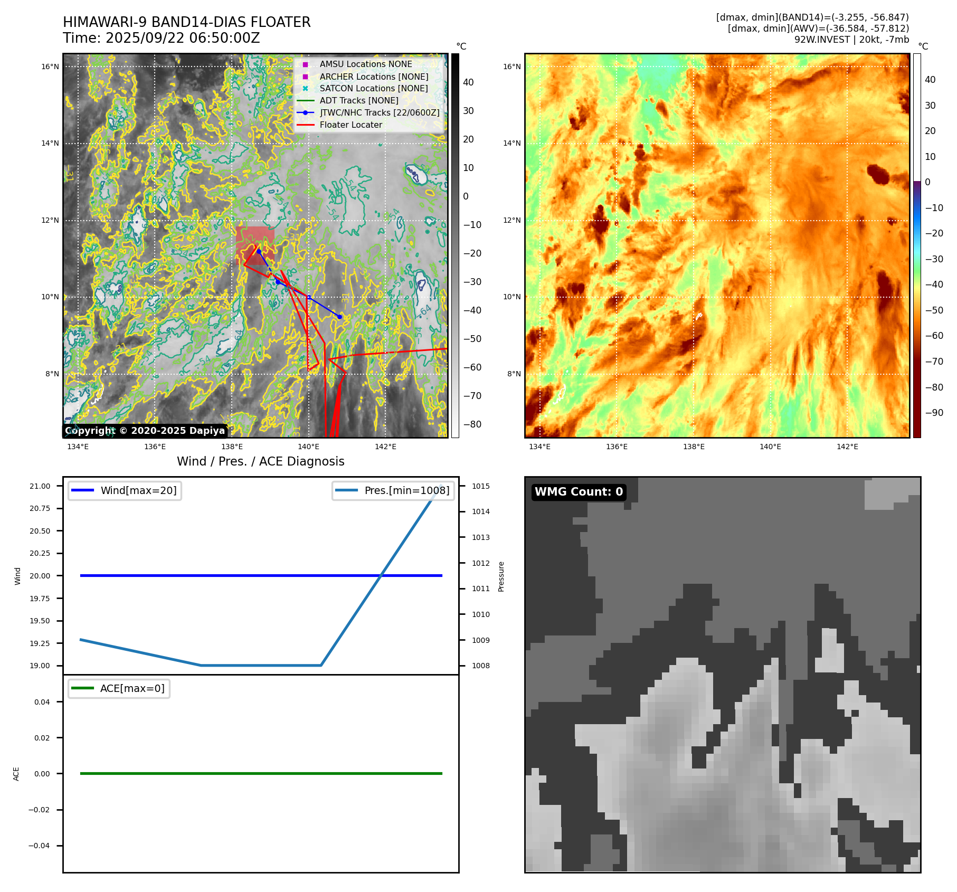Click the 'Wind' y-axis label
Image resolution: width=957 pixels, height=892 pixels.
point(17,576)
